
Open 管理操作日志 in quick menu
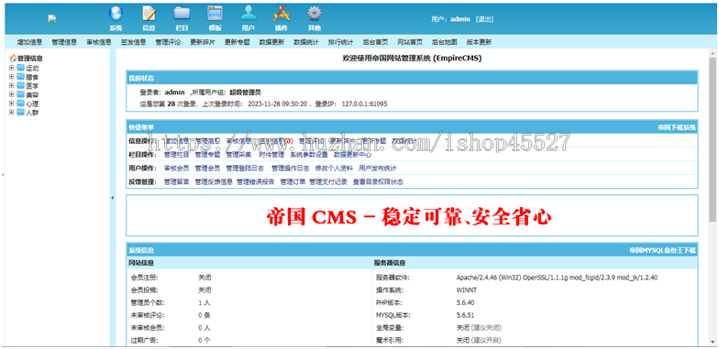(x=290, y=169)
